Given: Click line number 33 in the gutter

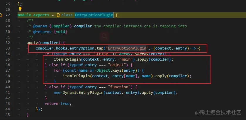Looking at the screenshot, I should click(8, 48).
